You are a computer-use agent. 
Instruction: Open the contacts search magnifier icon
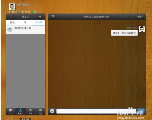pos(40,17)
